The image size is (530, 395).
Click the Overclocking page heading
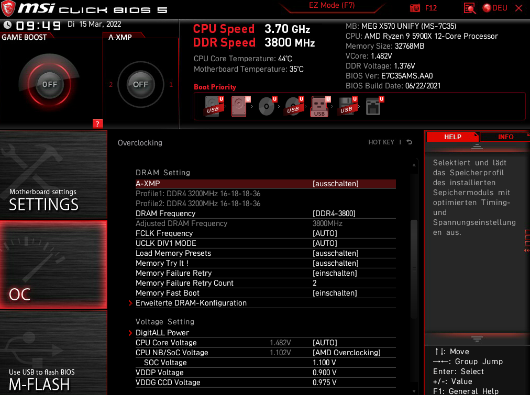click(x=140, y=143)
